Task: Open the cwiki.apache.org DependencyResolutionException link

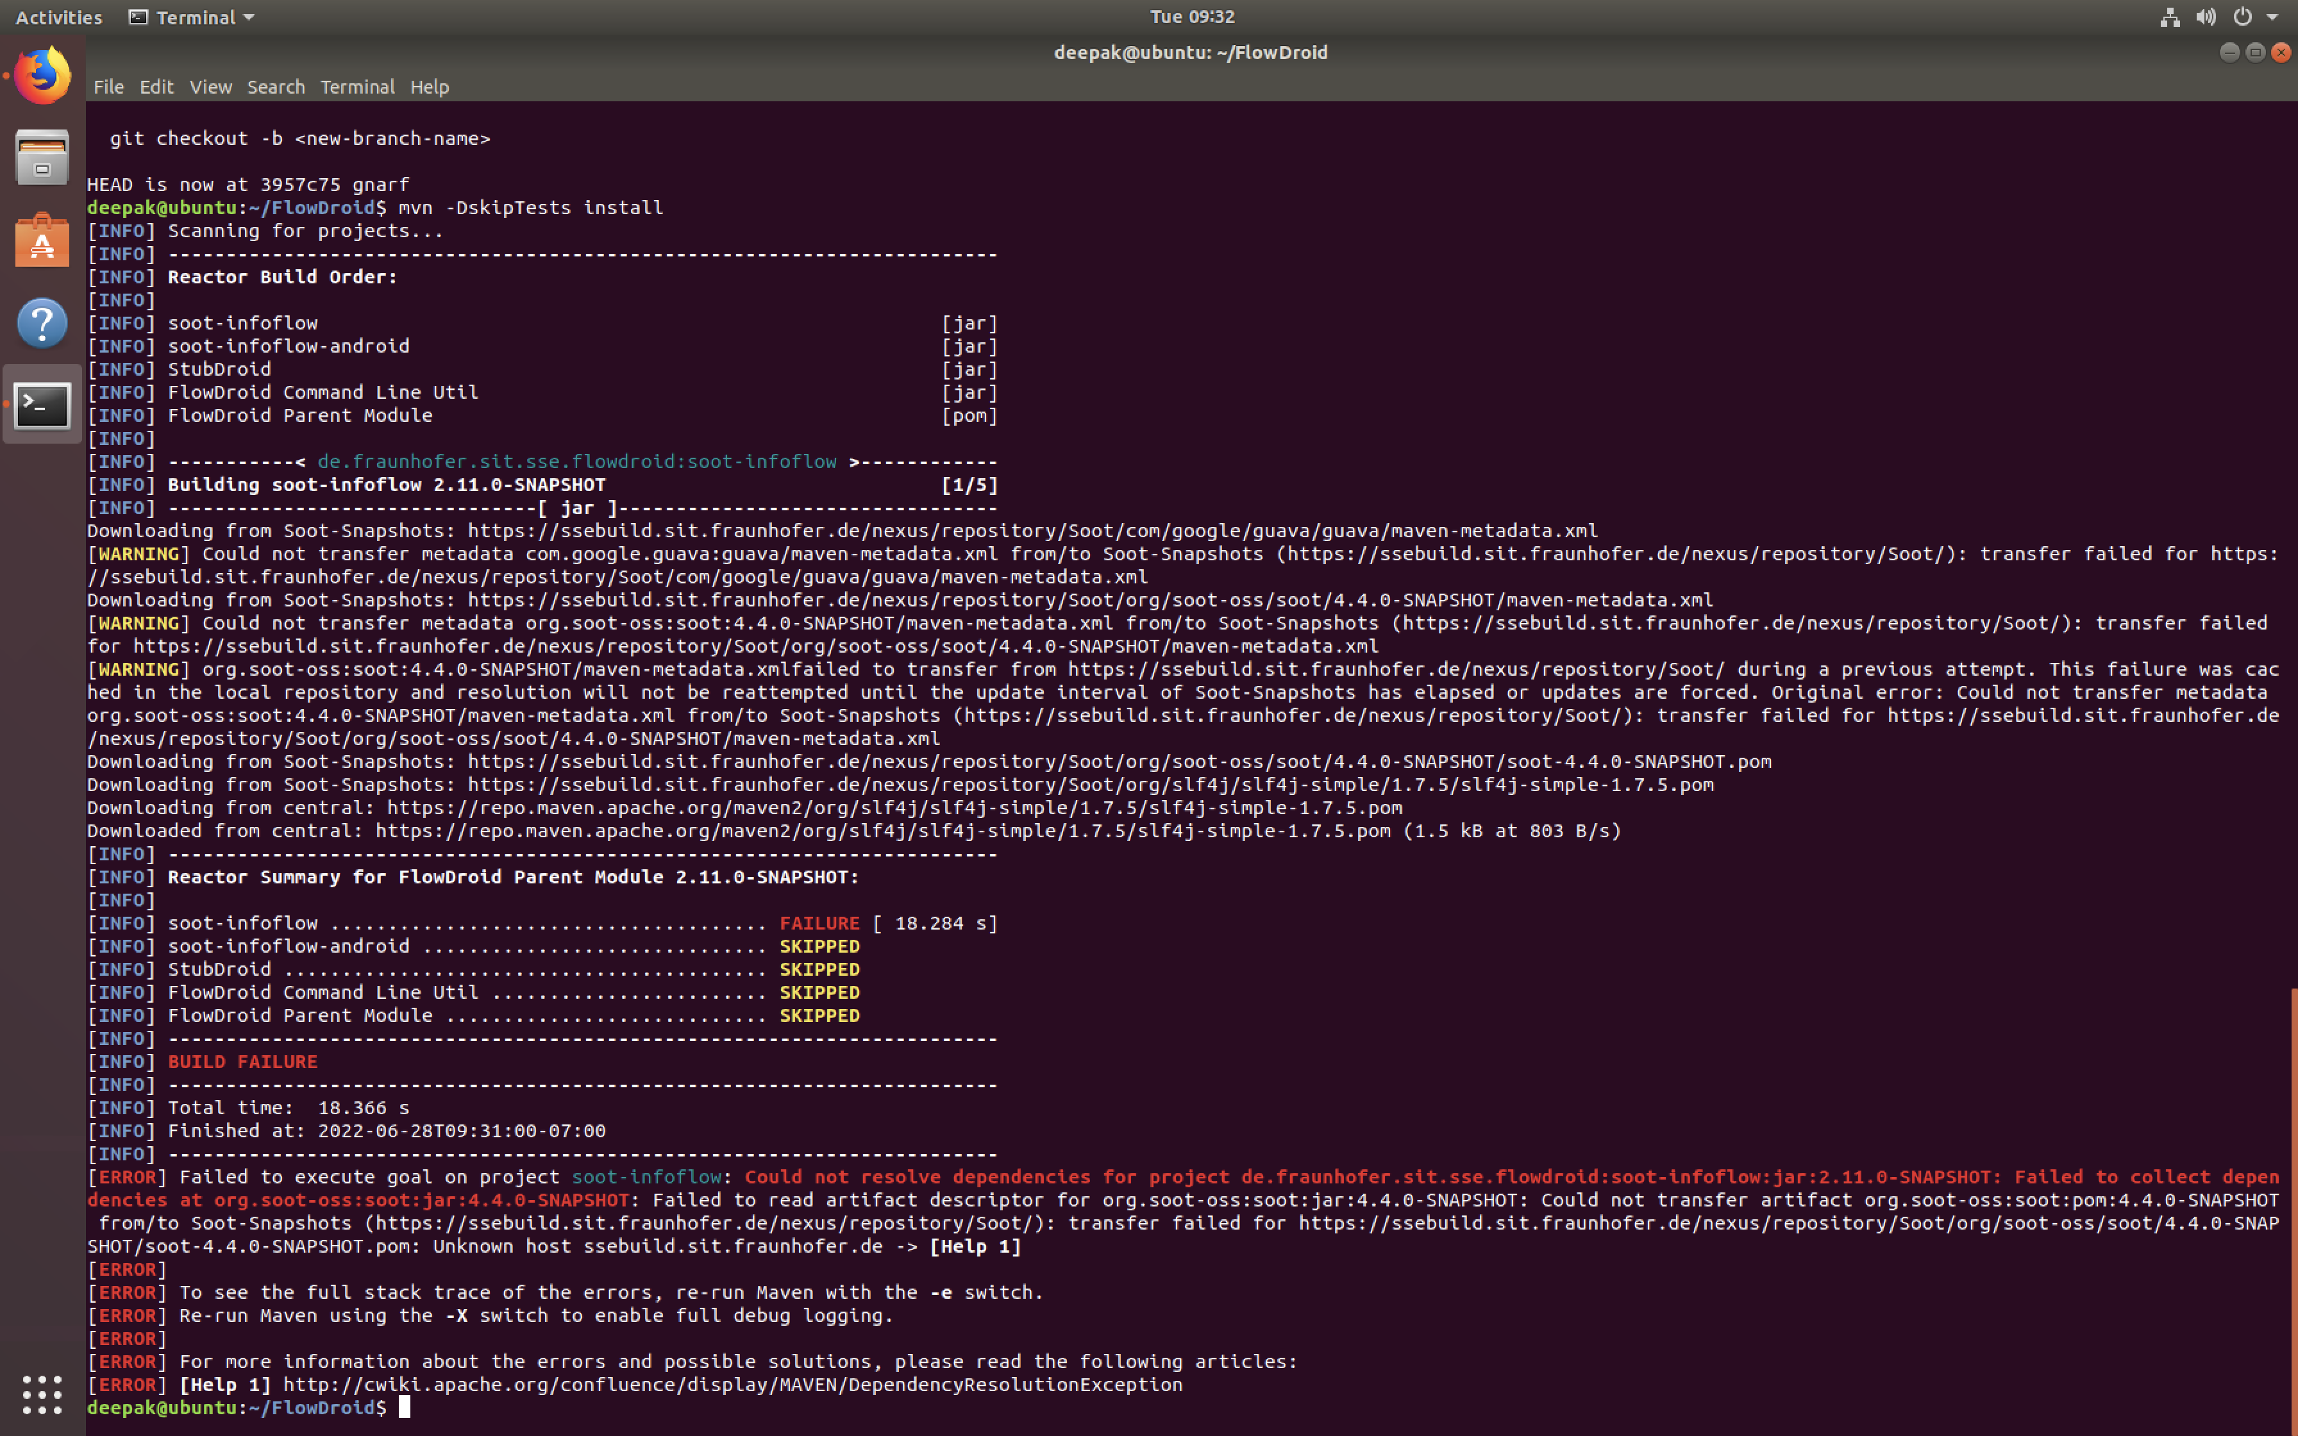Action: 731,1384
